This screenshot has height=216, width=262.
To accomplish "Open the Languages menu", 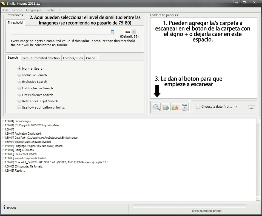I will tap(34, 10).
